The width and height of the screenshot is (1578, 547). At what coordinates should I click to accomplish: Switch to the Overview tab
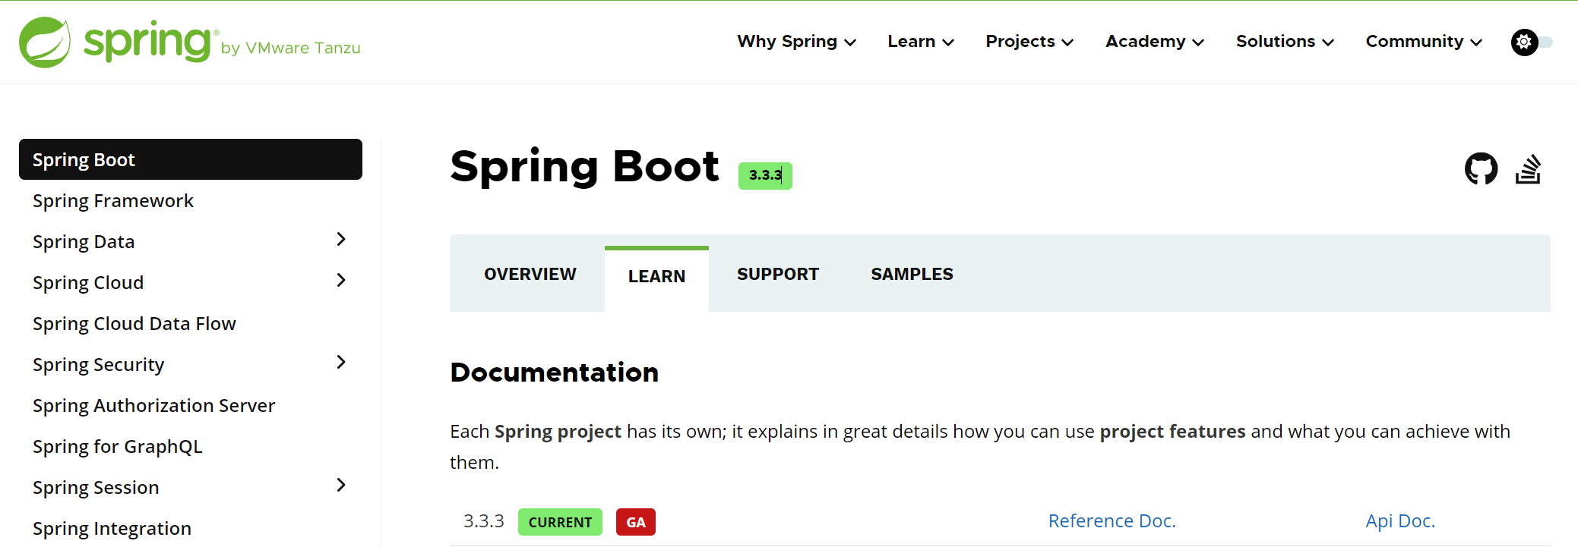coord(530,274)
